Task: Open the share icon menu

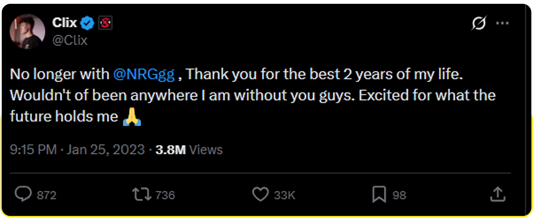Action: point(498,194)
